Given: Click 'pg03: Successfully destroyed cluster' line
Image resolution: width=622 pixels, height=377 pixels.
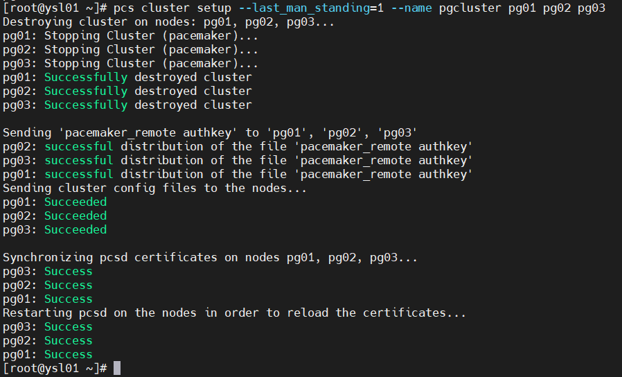Looking at the screenshot, I should [x=127, y=105].
